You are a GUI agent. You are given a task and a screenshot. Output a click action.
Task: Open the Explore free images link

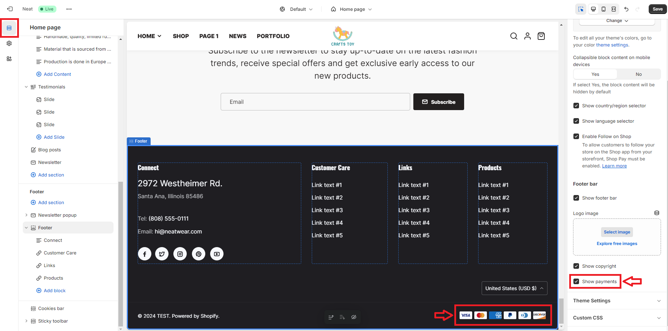click(x=617, y=244)
